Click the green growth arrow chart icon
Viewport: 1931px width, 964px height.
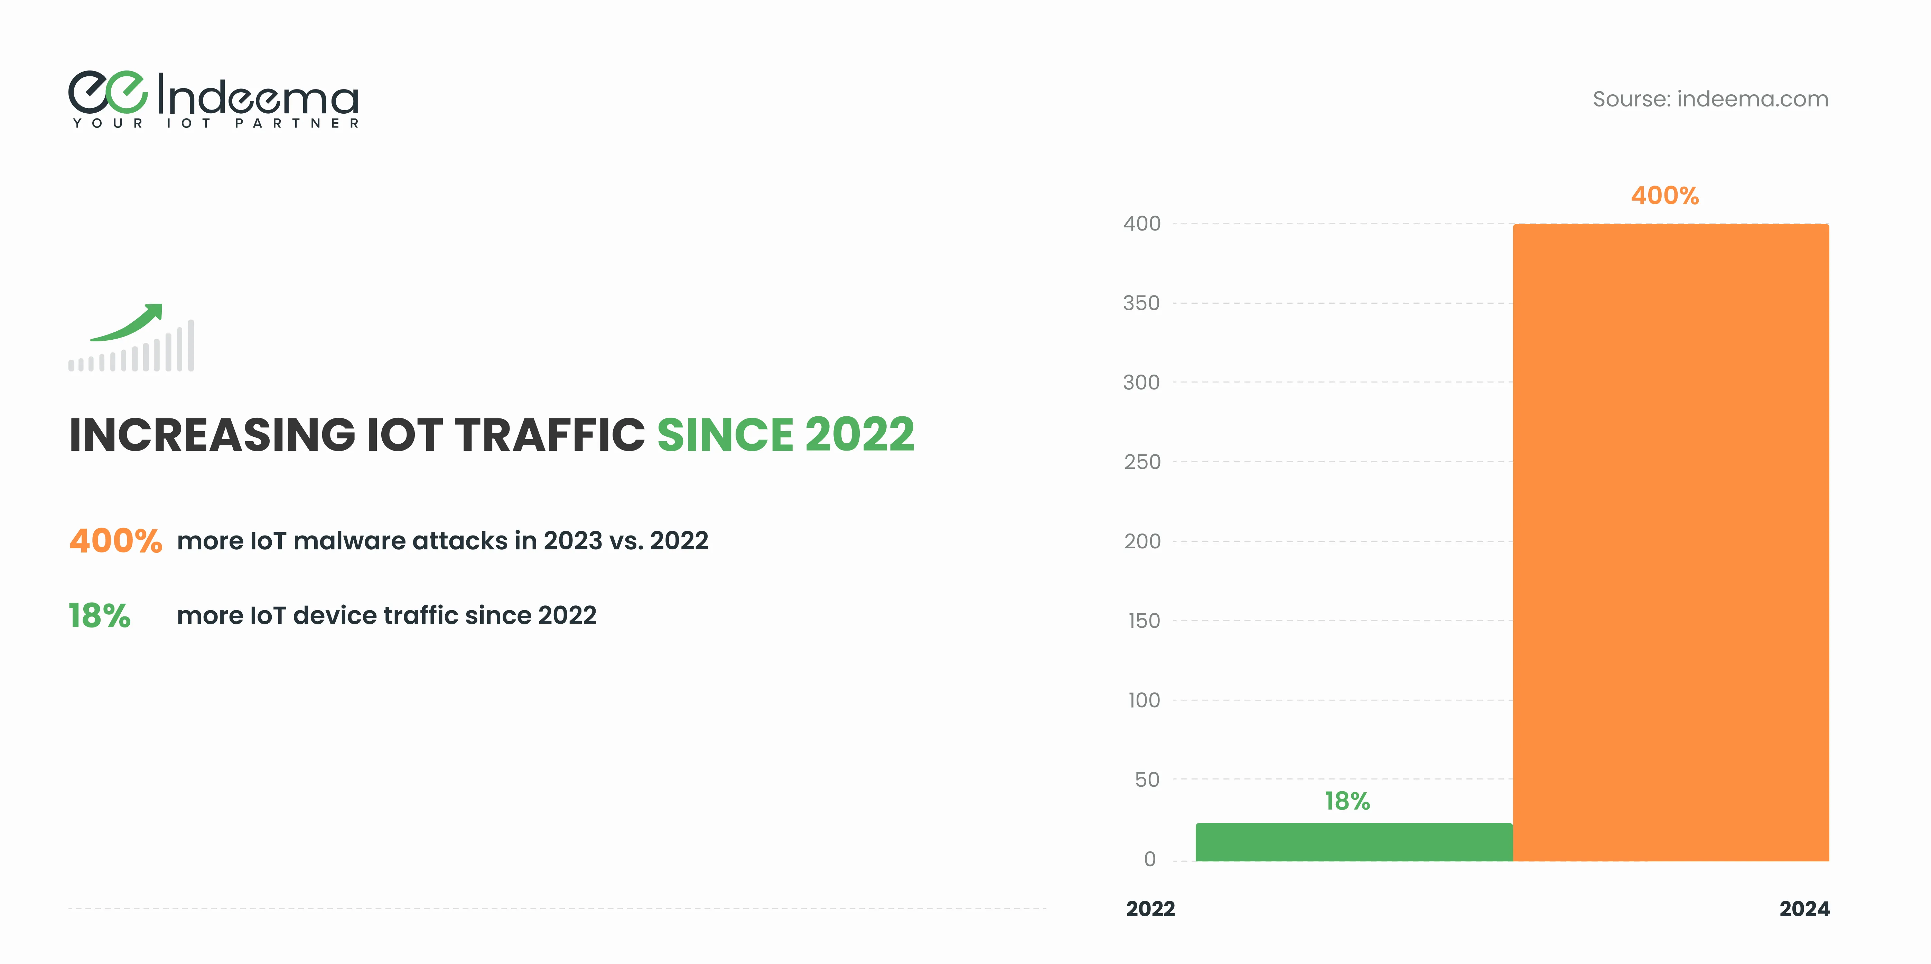coord(131,337)
